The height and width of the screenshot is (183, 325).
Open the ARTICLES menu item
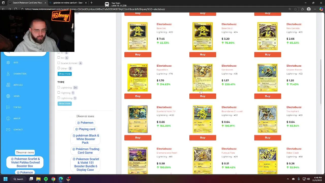point(18,85)
